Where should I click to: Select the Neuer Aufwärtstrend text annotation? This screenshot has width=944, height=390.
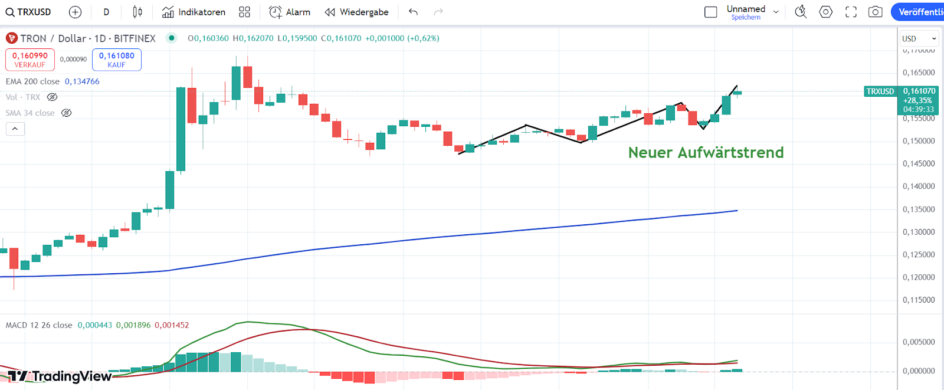(x=706, y=152)
